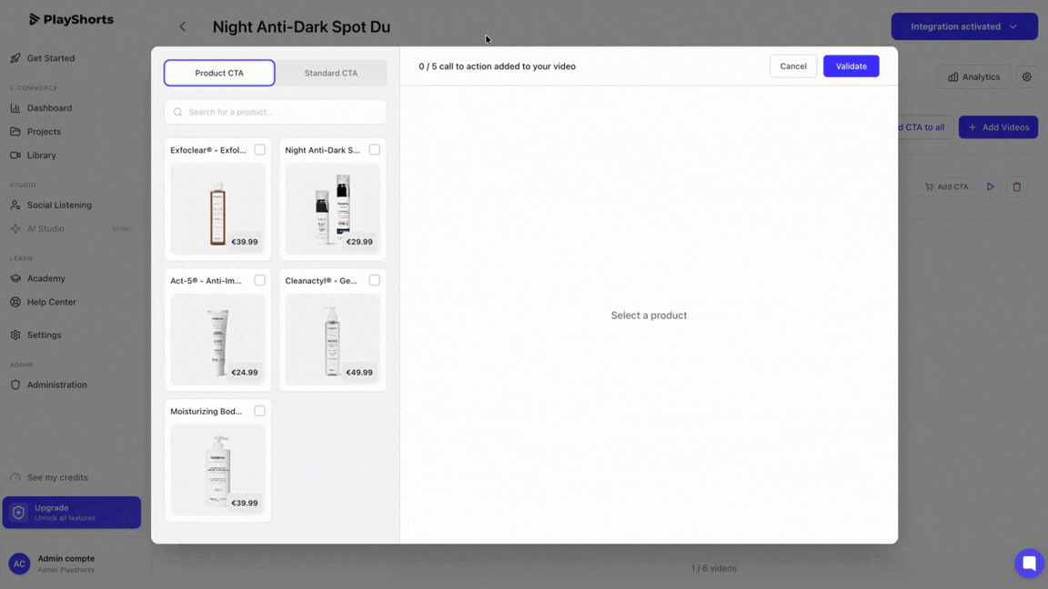Click the Validate button
Screen dimensions: 1048x589
[x=851, y=66]
